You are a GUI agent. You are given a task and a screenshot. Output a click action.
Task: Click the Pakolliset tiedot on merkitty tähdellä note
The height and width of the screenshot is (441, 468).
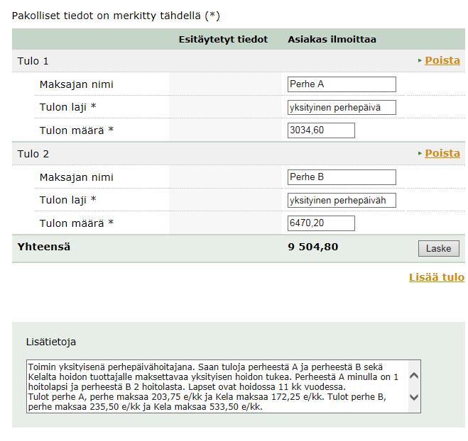click(x=116, y=16)
